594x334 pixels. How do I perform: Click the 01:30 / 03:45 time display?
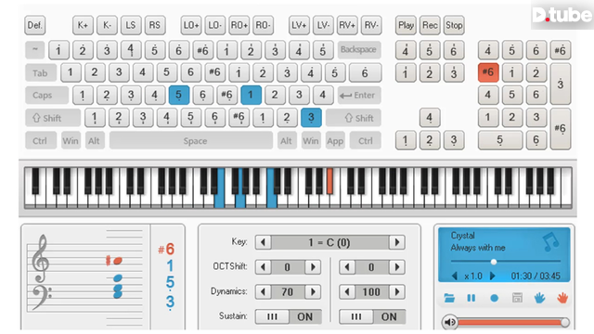(536, 276)
